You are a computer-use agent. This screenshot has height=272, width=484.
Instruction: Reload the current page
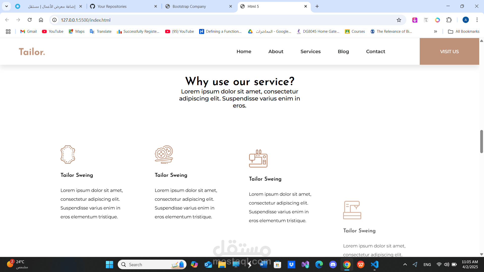coord(29,20)
